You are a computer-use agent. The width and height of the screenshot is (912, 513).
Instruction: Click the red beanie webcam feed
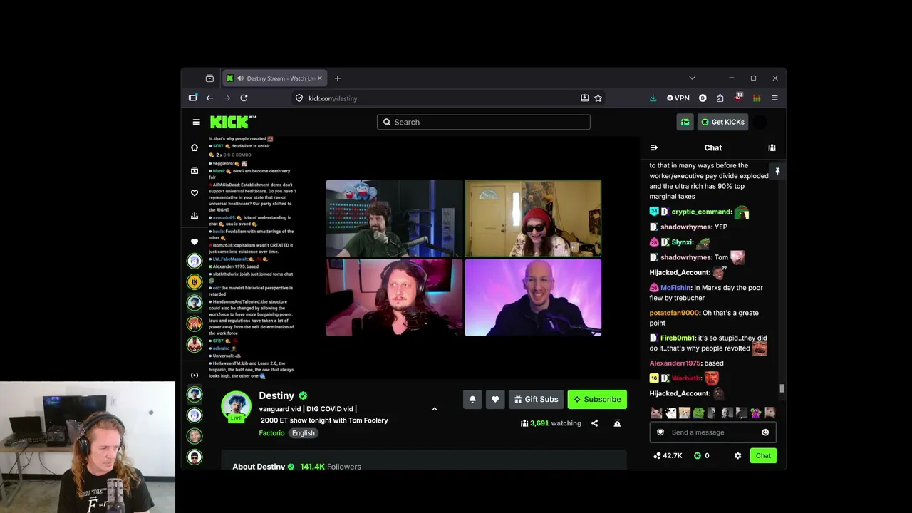[533, 218]
